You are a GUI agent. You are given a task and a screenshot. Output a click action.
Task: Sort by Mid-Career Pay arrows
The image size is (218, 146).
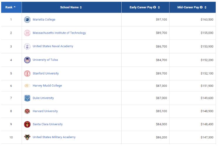[x=205, y=7]
